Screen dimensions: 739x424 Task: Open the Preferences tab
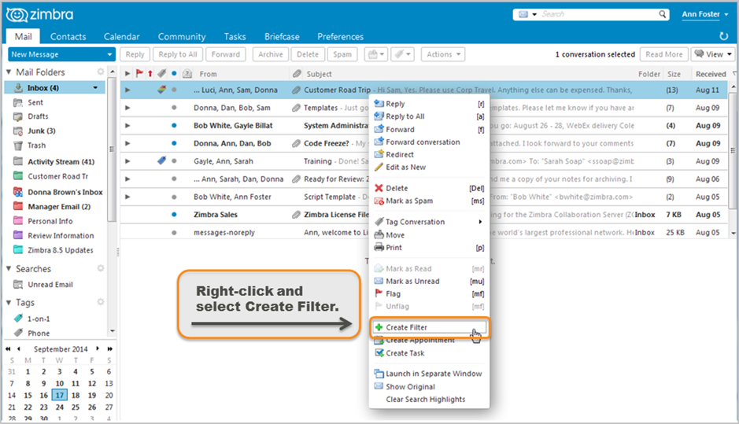click(340, 36)
